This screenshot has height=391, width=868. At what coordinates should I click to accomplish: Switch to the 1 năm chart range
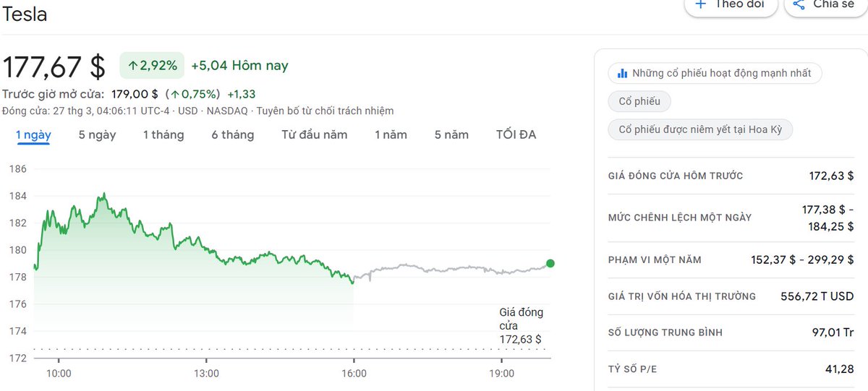coord(391,135)
